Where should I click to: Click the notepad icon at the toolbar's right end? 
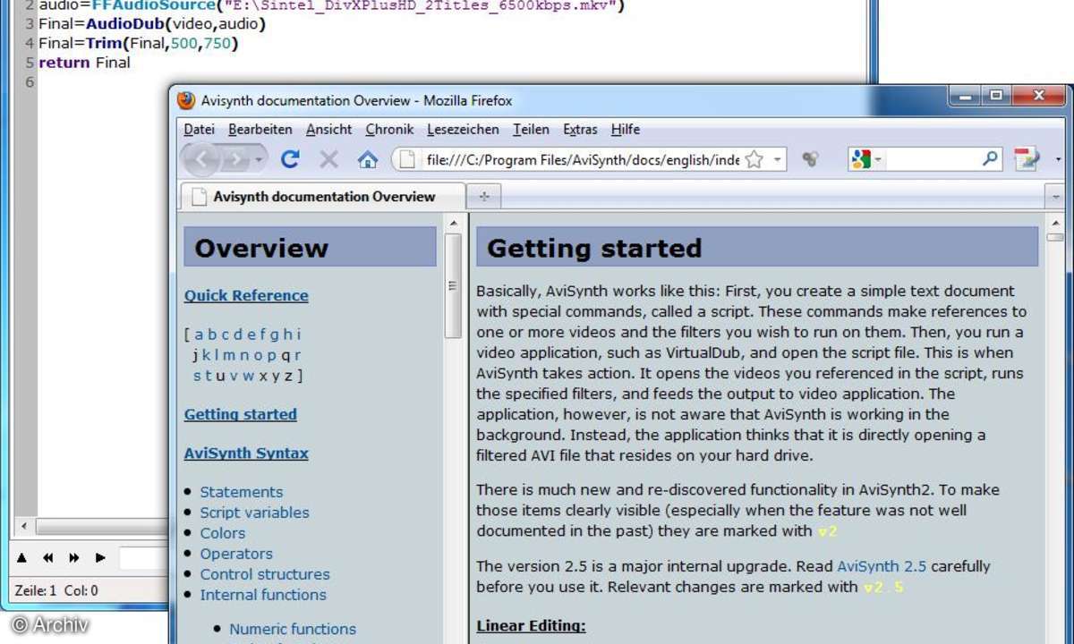point(1027,159)
